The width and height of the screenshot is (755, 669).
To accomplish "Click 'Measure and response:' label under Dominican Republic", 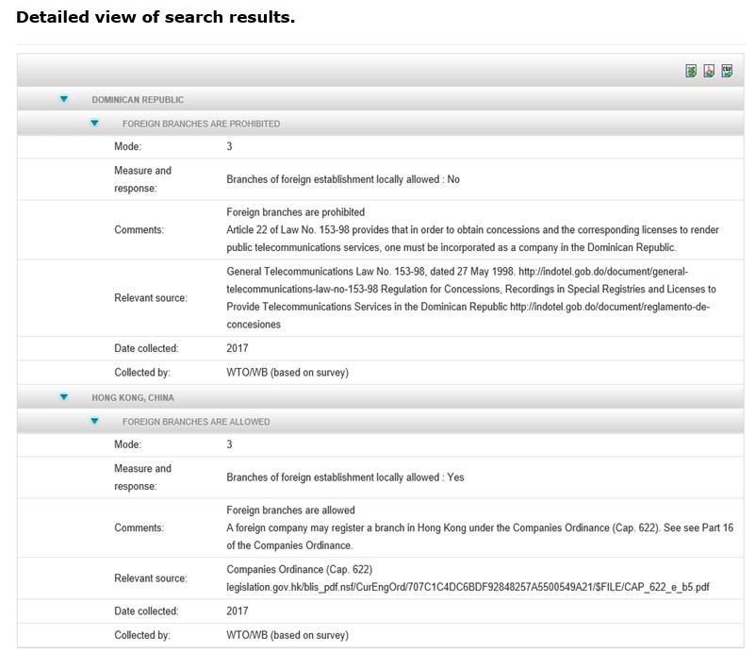I will point(142,179).
